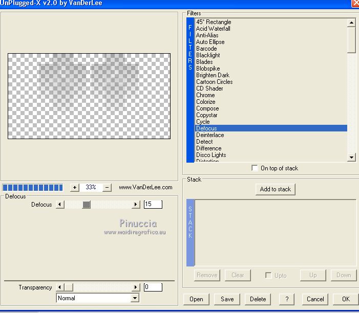359x313 pixels.
Task: Cancel the filter dialog
Action: click(x=315, y=299)
